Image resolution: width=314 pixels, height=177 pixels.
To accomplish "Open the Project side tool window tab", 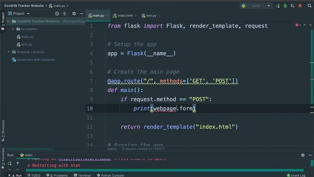I will 3,21.
